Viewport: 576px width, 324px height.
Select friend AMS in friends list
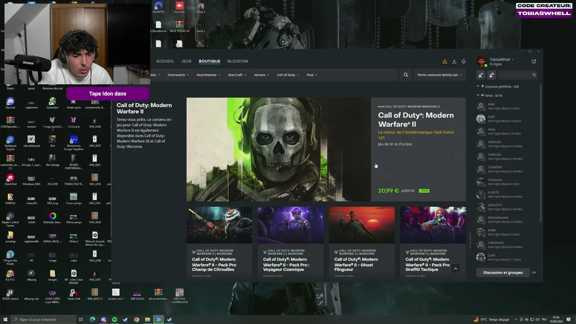pos(507,119)
